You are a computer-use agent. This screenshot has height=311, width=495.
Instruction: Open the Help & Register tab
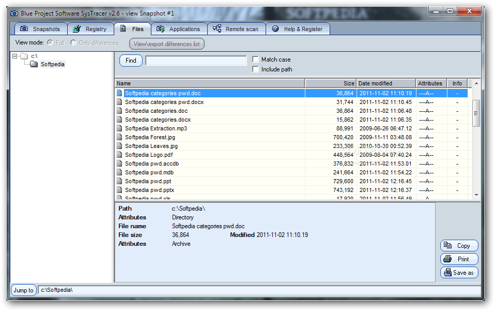298,29
